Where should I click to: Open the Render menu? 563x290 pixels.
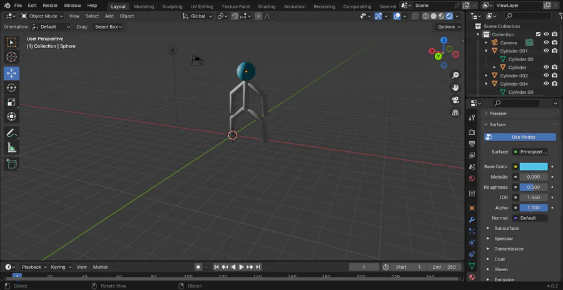coord(50,6)
